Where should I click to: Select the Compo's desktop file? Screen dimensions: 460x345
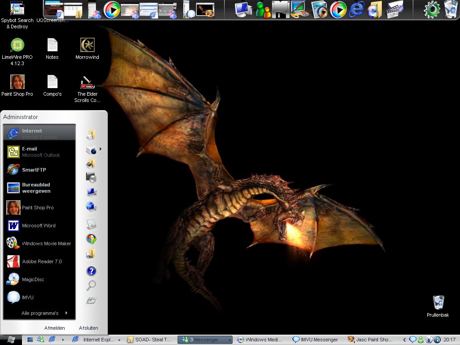(52, 86)
